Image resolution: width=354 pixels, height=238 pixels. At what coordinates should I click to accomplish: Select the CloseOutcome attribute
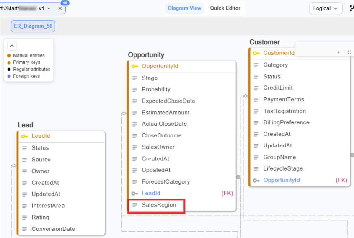[162, 135]
